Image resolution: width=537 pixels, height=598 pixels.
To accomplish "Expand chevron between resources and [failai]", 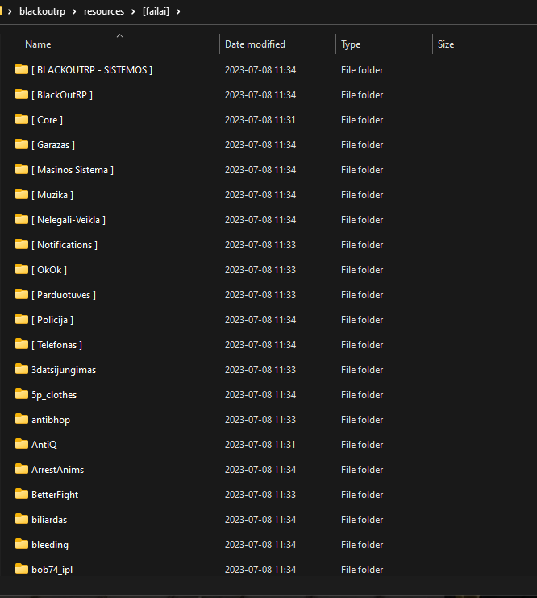I will coord(133,11).
